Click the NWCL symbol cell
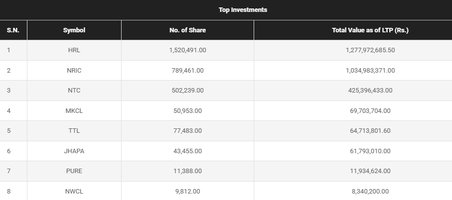Image resolution: width=452 pixels, height=200 pixels. coord(74,192)
